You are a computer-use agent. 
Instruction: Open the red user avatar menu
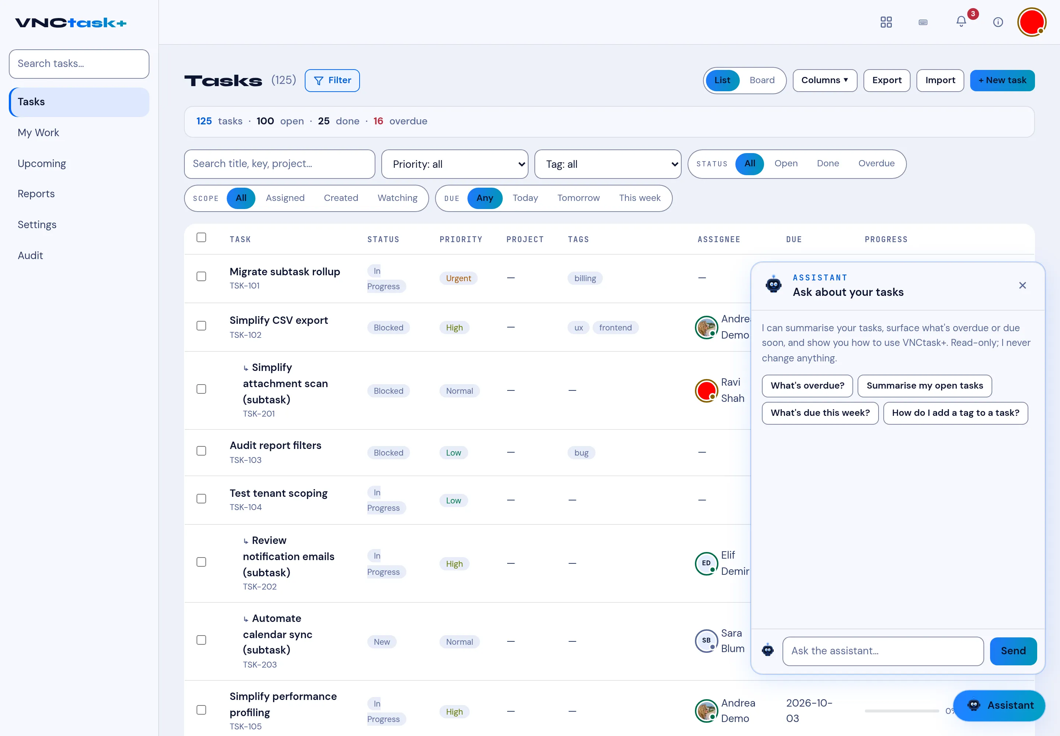(1031, 22)
